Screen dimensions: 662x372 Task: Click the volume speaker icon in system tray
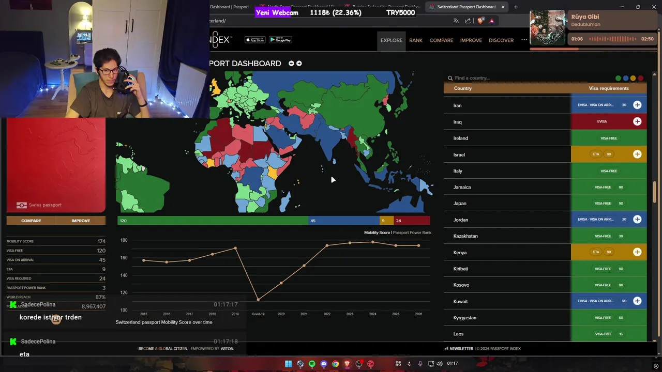pos(440,364)
